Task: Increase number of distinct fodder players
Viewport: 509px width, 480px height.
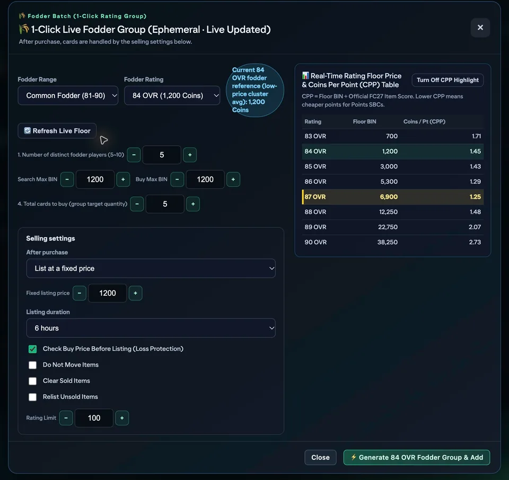Action: [190, 155]
